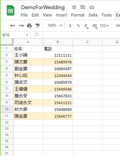Open the Data menu
The width and height of the screenshot is (120, 156).
click(93, 15)
